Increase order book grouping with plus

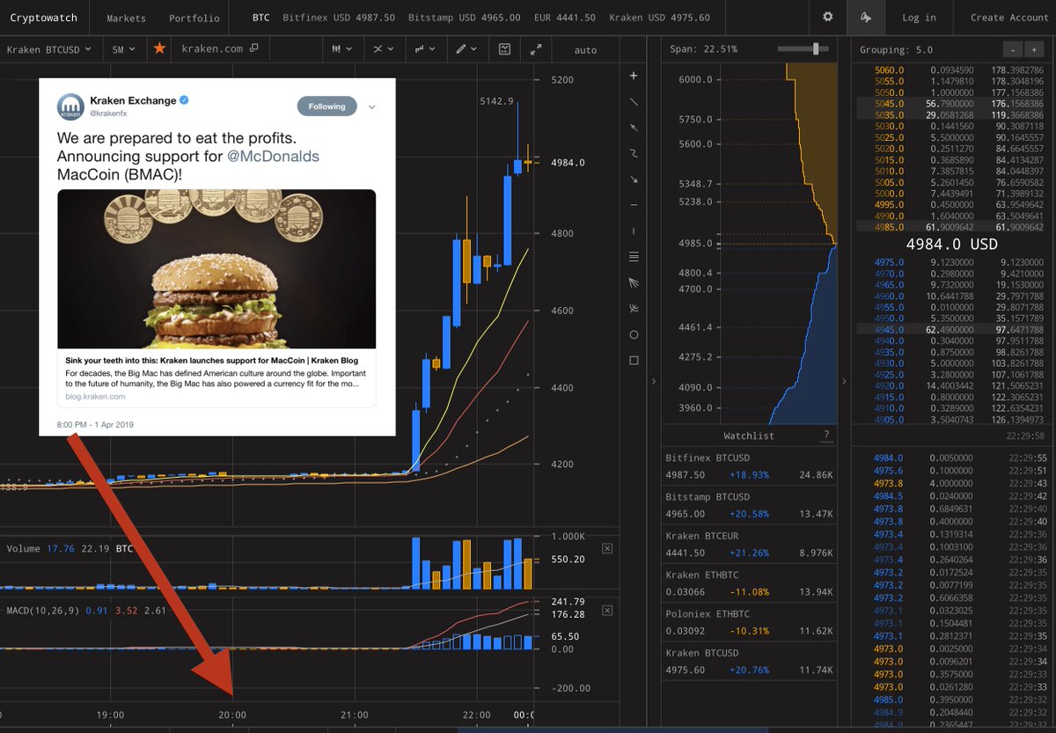pos(1034,50)
